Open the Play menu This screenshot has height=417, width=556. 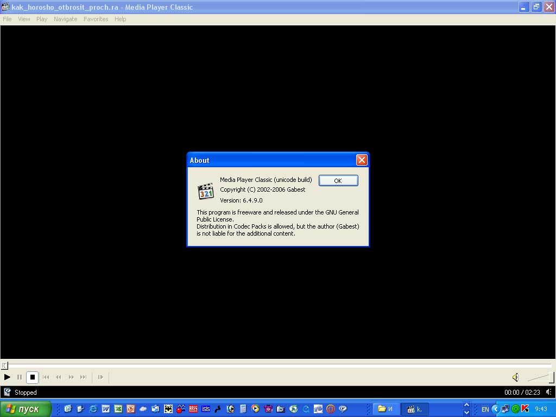[x=42, y=19]
